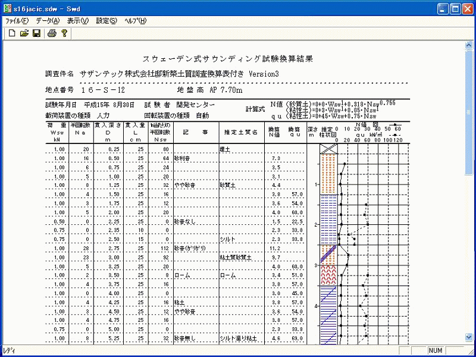
Task: Click the Swd application icon in title bar
Action: (8, 9)
